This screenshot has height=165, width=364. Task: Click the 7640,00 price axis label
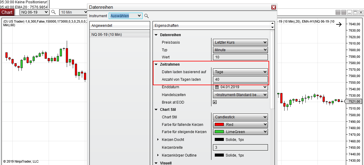tap(354, 24)
